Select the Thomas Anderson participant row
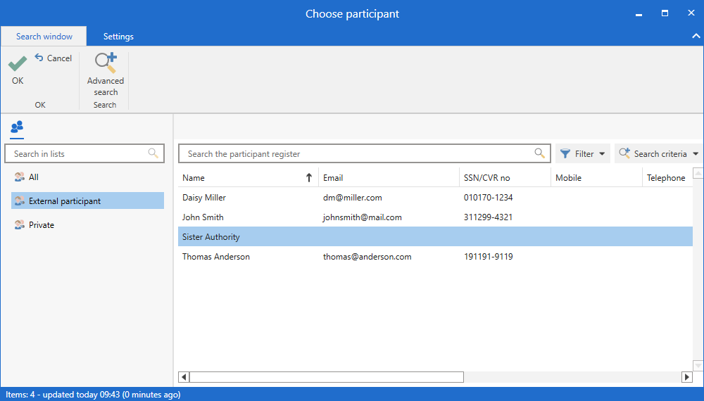The height and width of the screenshot is (401, 704). (216, 257)
